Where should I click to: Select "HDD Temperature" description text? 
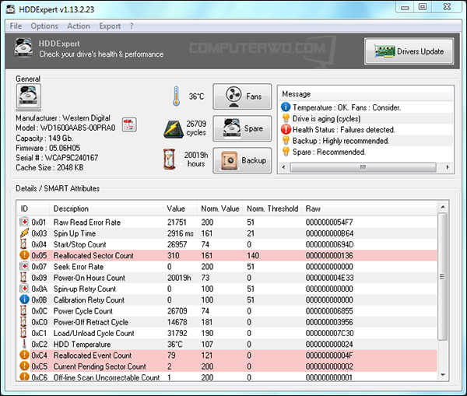(x=82, y=345)
